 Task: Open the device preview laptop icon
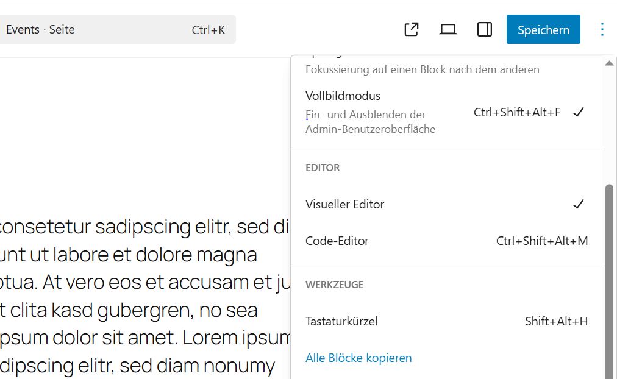coord(448,29)
